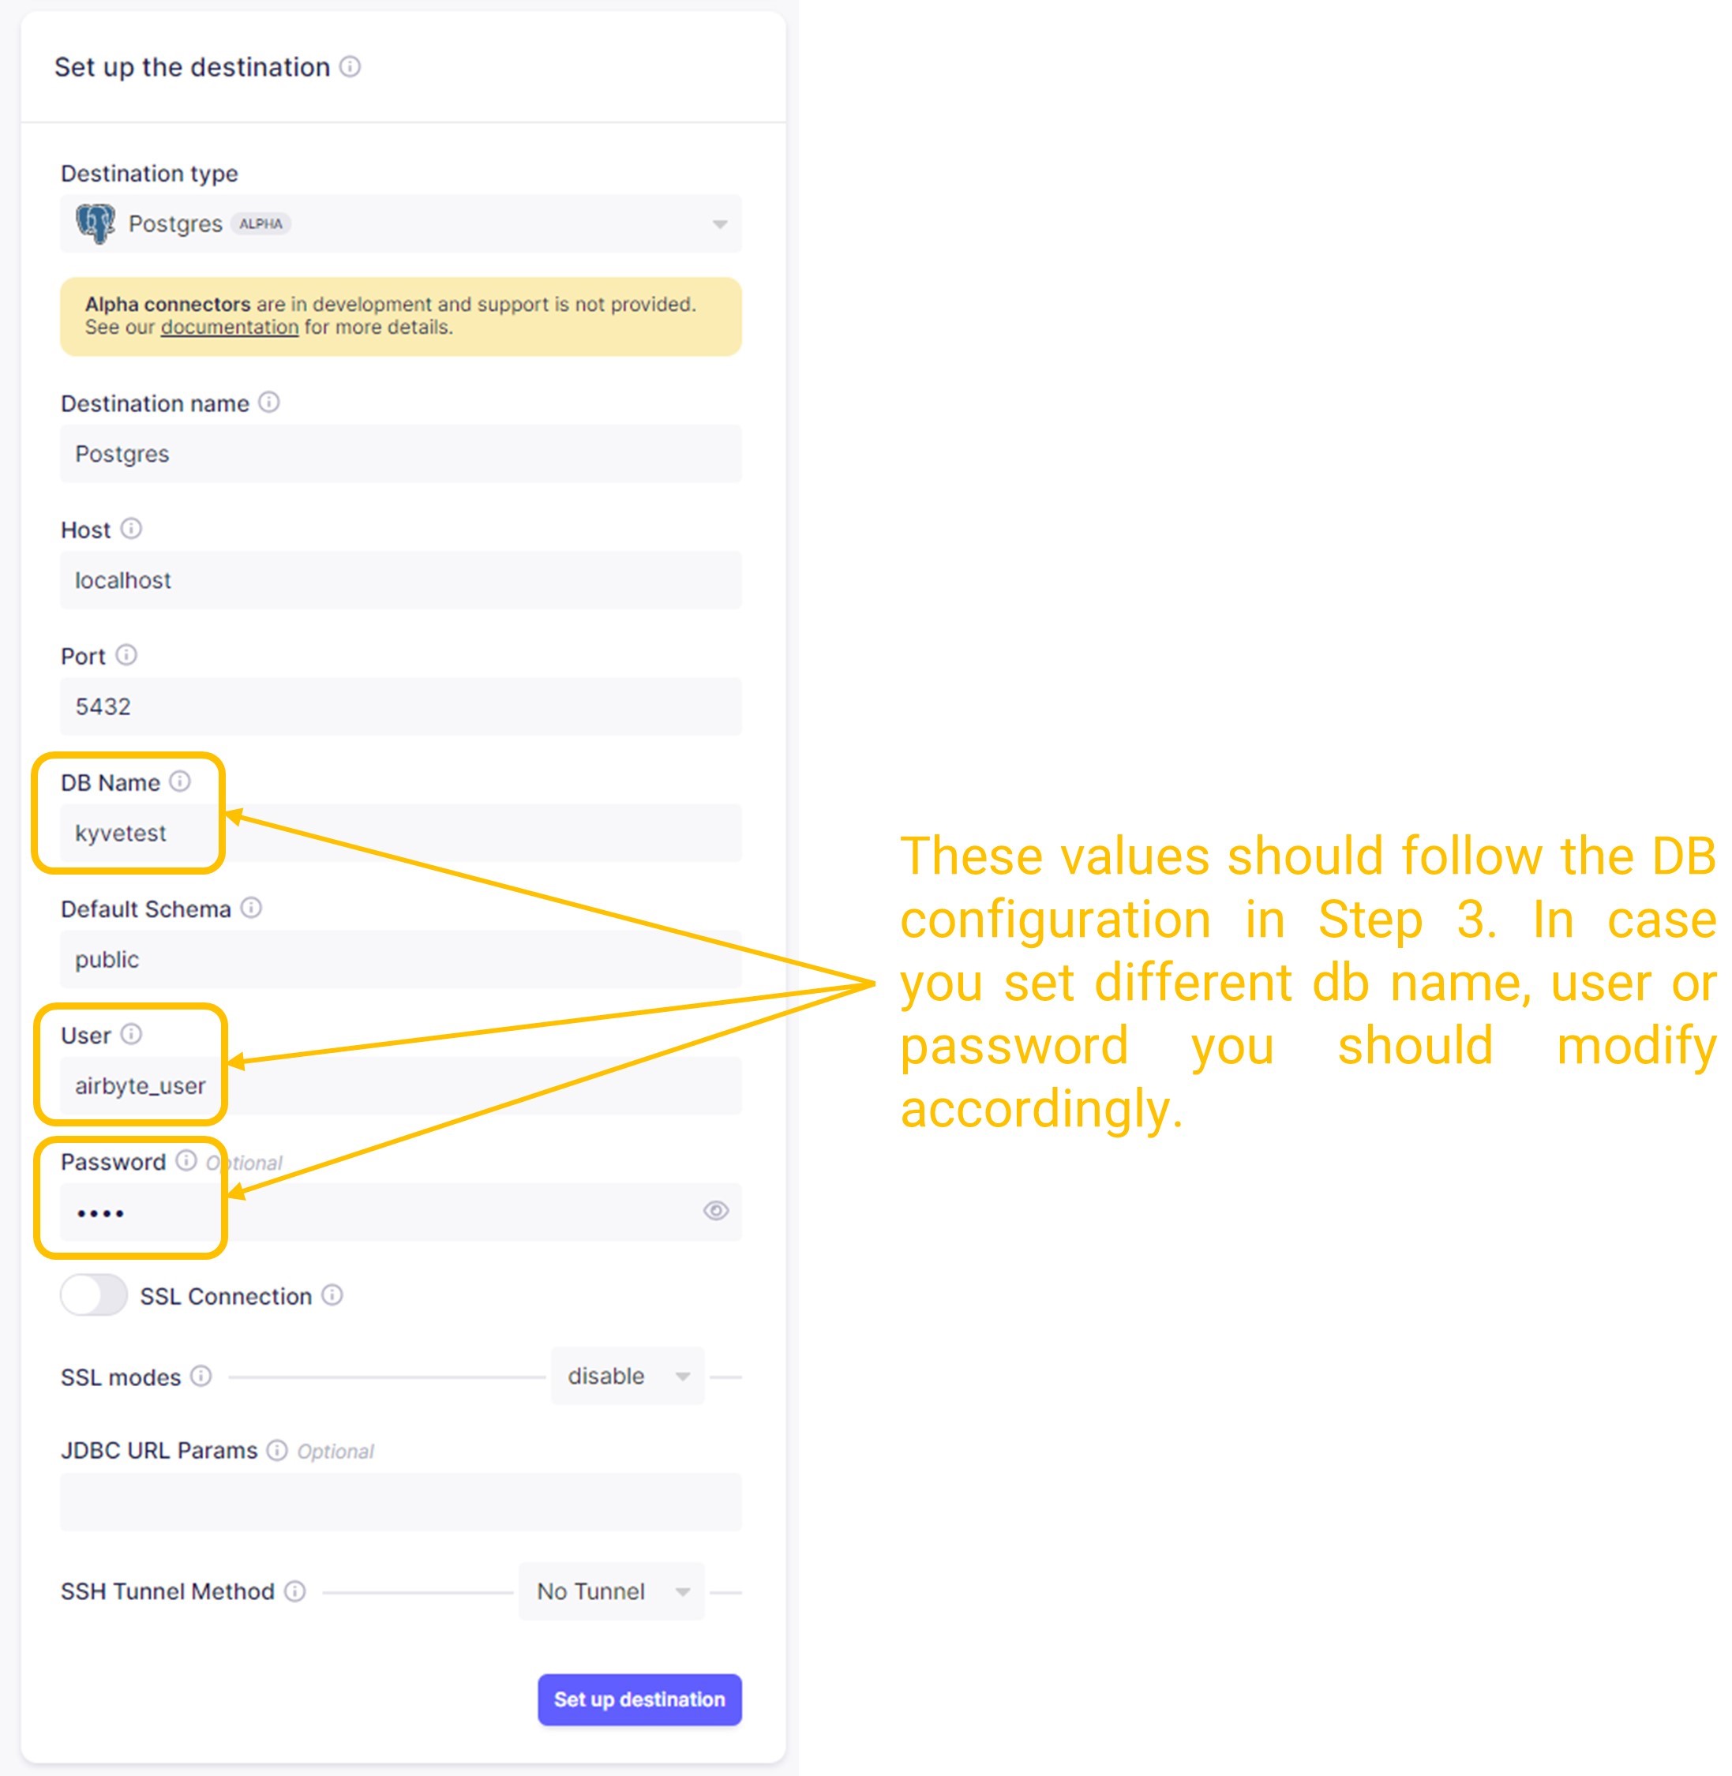This screenshot has height=1776, width=1732.
Task: Click the SSH Tunnel Method info icon
Action: pyautogui.click(x=294, y=1591)
